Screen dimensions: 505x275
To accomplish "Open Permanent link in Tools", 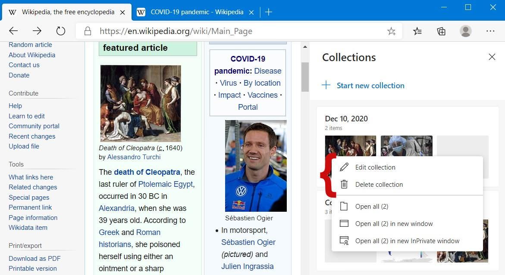I will pyautogui.click(x=30, y=207).
